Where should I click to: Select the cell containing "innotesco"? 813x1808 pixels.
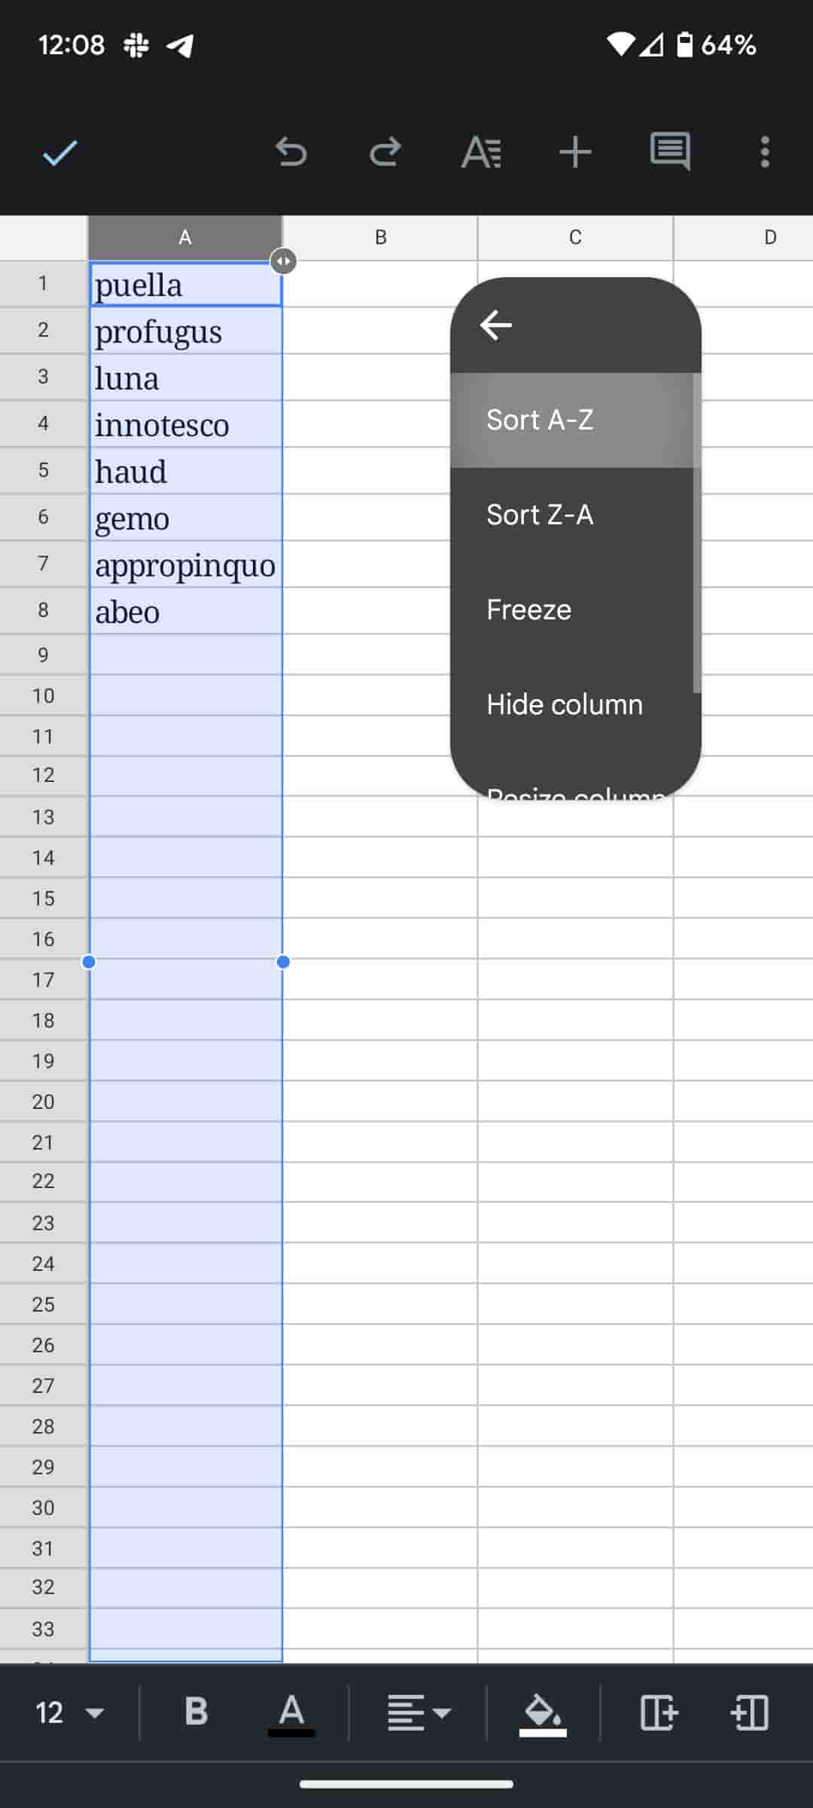(x=185, y=425)
